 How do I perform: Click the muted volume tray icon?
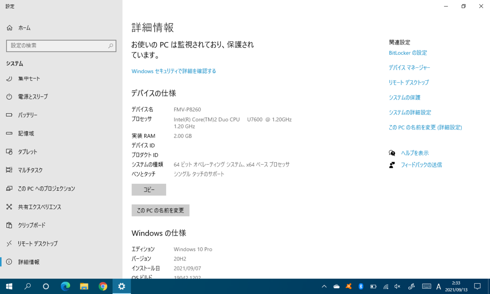click(x=397, y=287)
